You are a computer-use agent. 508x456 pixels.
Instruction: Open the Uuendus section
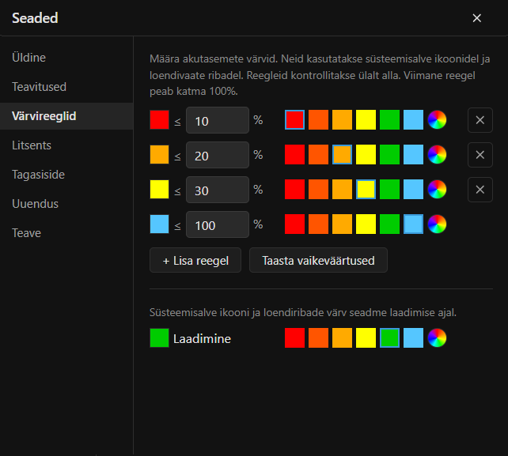66,204
